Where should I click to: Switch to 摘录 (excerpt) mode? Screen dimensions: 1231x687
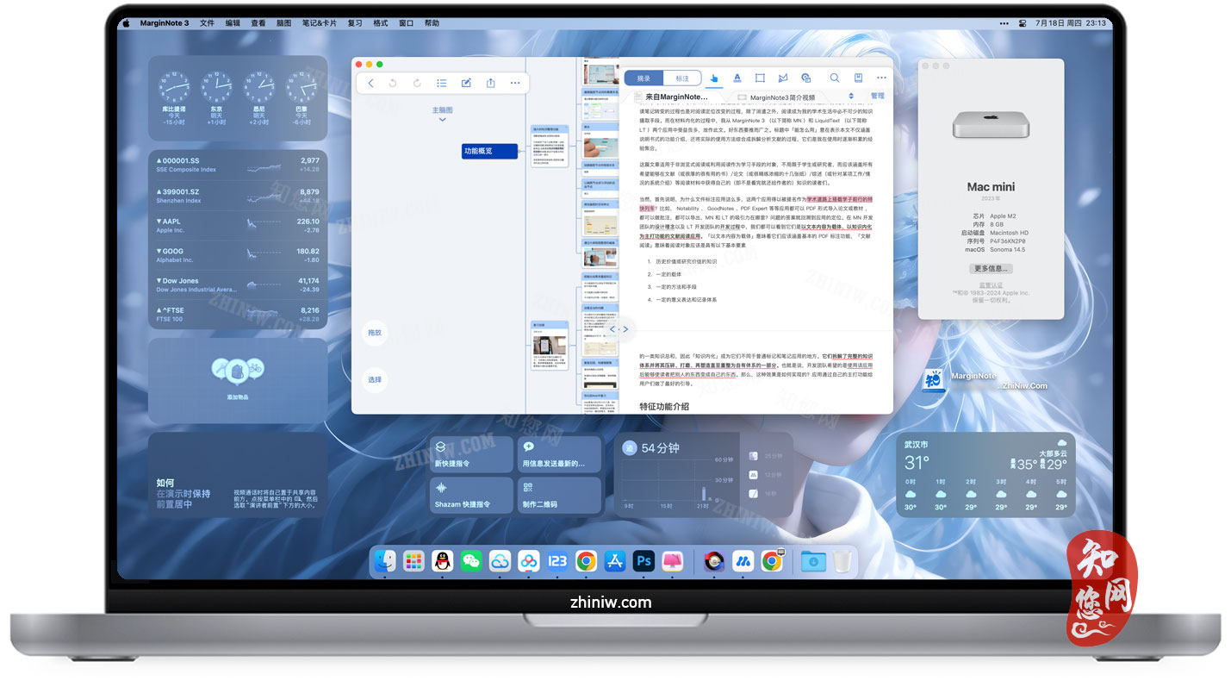[x=643, y=78]
